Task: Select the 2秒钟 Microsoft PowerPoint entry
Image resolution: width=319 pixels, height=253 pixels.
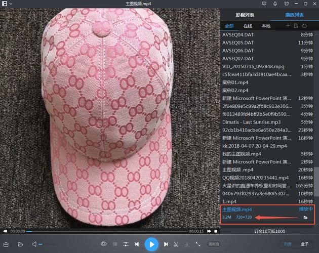Action: pyautogui.click(x=267, y=162)
